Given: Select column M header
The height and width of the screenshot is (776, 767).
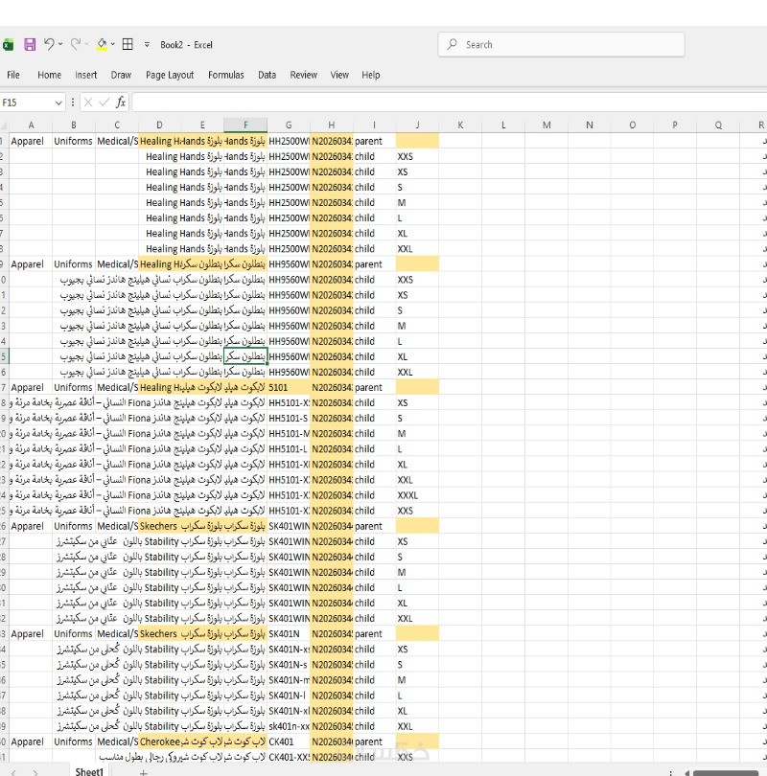Looking at the screenshot, I should tap(546, 126).
